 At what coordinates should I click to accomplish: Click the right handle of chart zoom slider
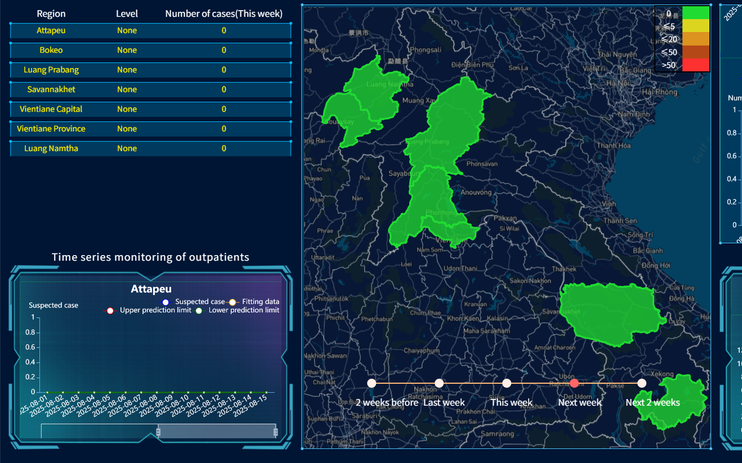click(x=275, y=432)
